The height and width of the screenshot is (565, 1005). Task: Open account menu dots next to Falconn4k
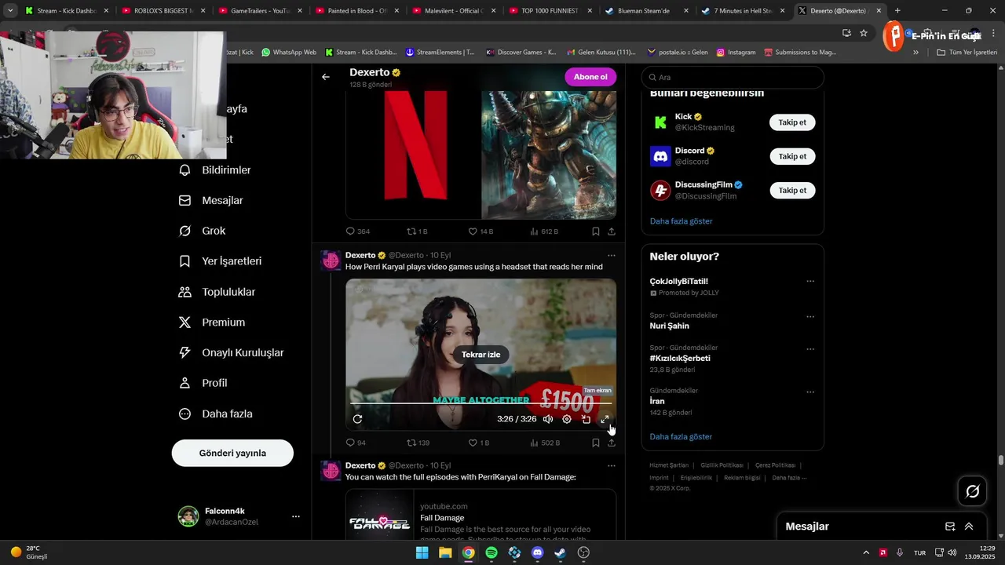296,516
